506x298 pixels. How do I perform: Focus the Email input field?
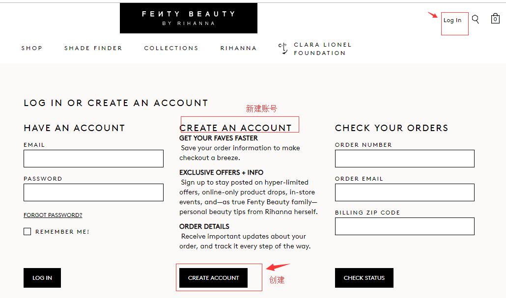93,159
